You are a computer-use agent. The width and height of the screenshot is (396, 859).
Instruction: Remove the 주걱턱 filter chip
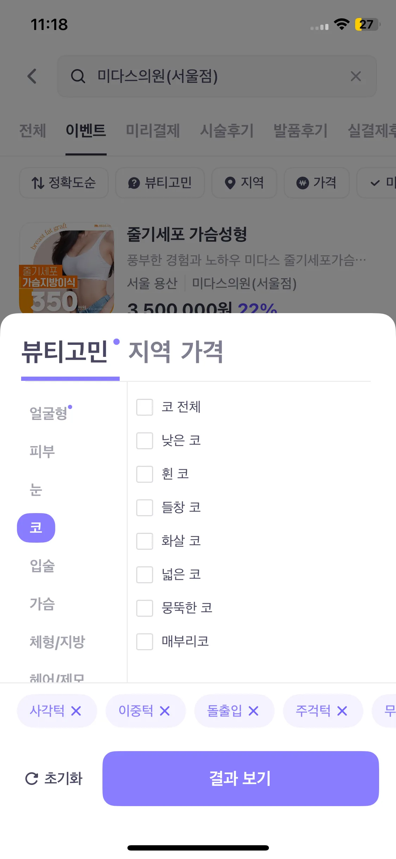pos(342,711)
